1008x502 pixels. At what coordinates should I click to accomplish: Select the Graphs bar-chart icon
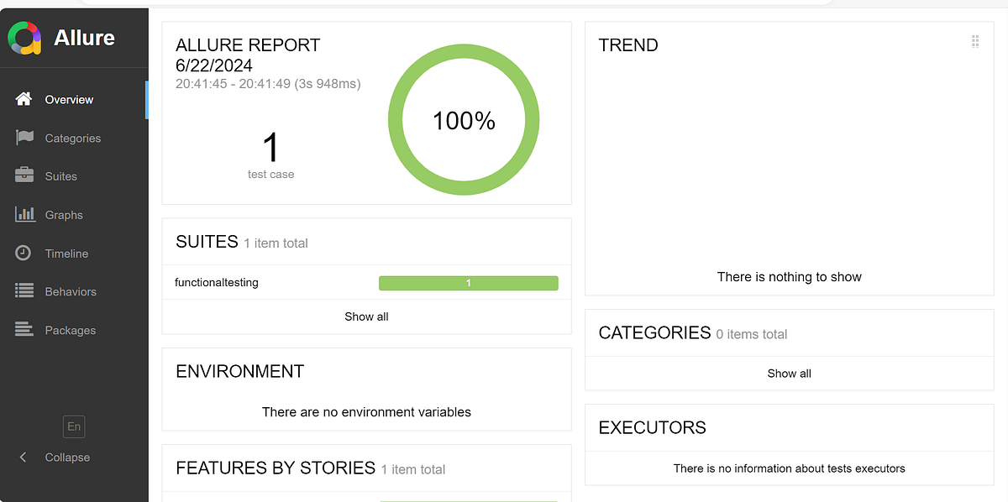coord(26,214)
